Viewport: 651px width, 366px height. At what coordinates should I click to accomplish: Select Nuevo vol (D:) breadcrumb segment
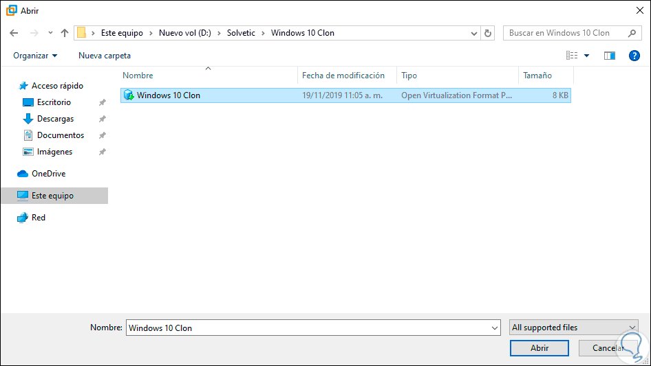point(184,33)
